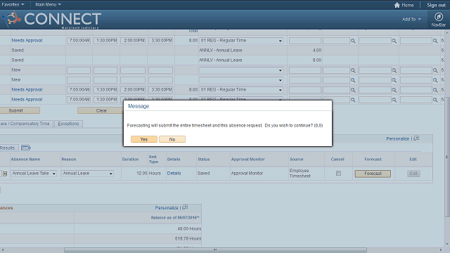Image resolution: width=450 pixels, height=253 pixels.
Task: Open second Needs Approval row link
Action: coord(27,90)
